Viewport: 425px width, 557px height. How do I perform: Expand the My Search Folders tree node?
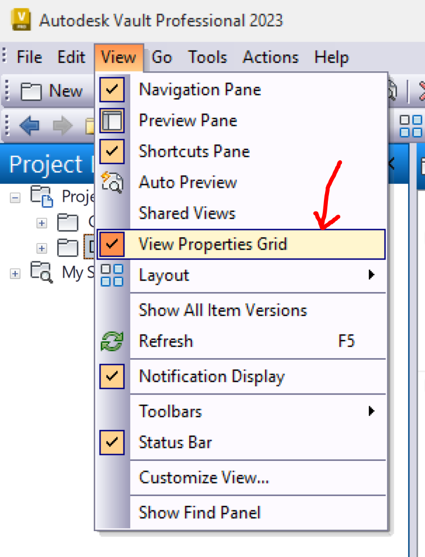click(x=15, y=273)
